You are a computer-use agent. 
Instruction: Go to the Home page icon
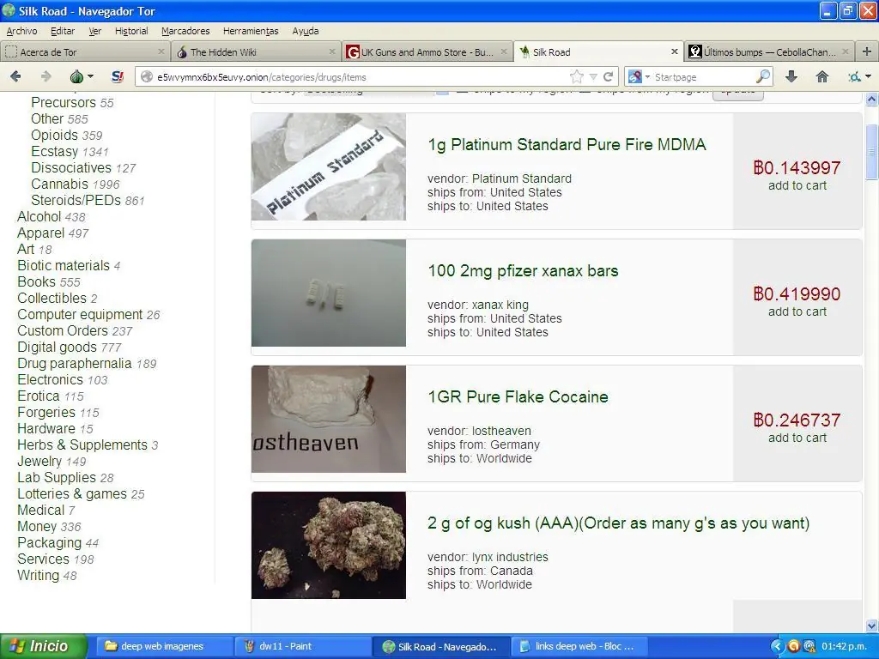(821, 76)
